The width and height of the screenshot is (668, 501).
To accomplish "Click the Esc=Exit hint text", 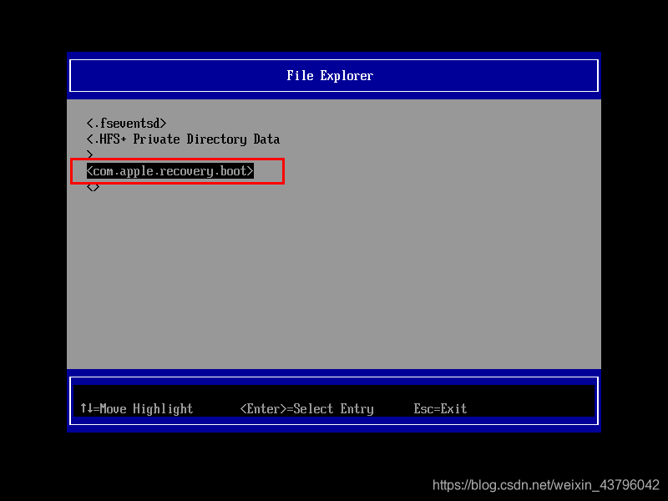I will tap(440, 409).
